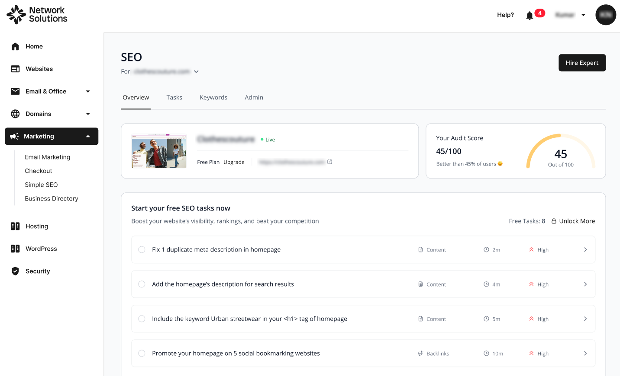
Task: Click the Websites sidebar icon
Action: click(x=15, y=69)
